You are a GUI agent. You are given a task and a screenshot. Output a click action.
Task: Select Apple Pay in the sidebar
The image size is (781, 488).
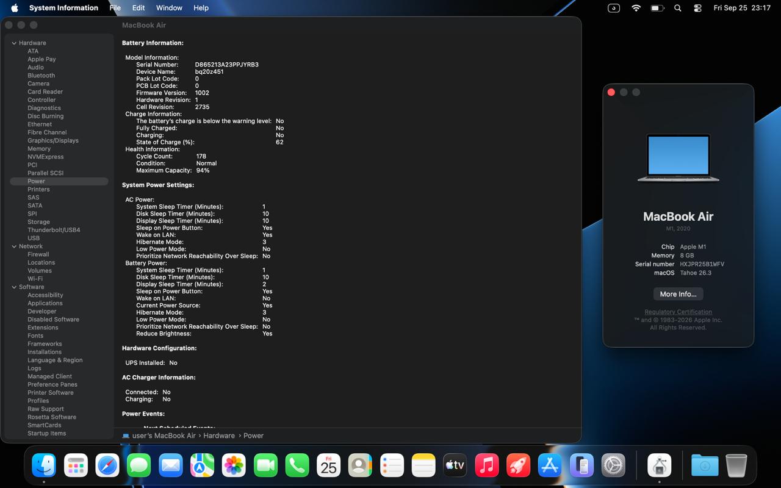coord(41,59)
